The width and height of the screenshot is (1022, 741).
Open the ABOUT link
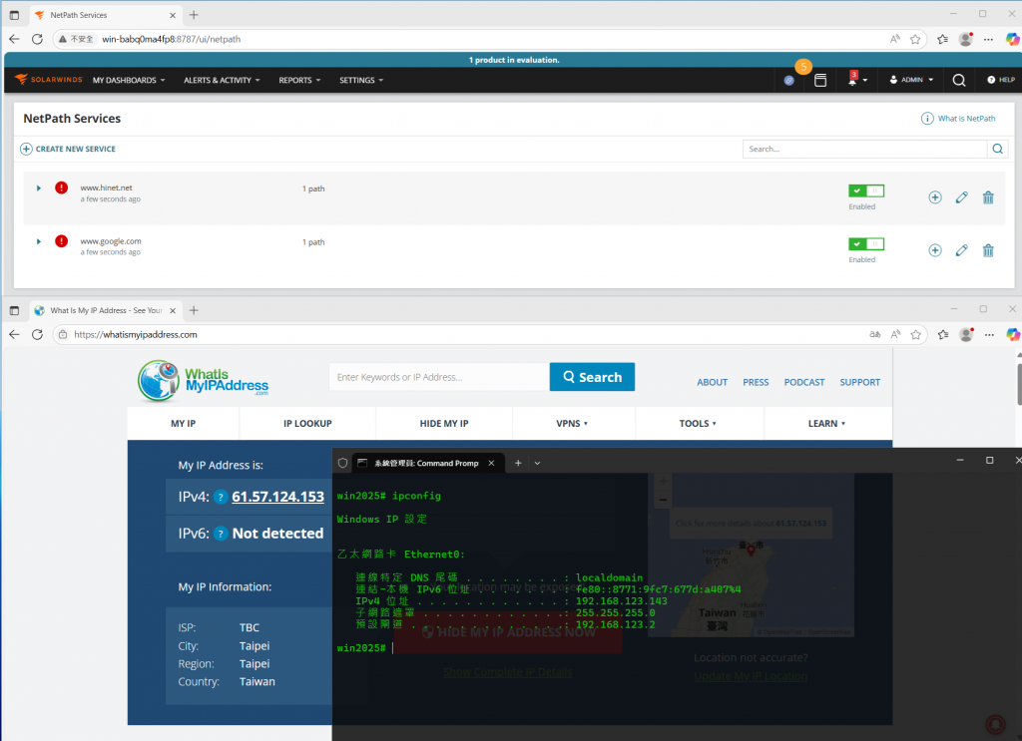712,382
